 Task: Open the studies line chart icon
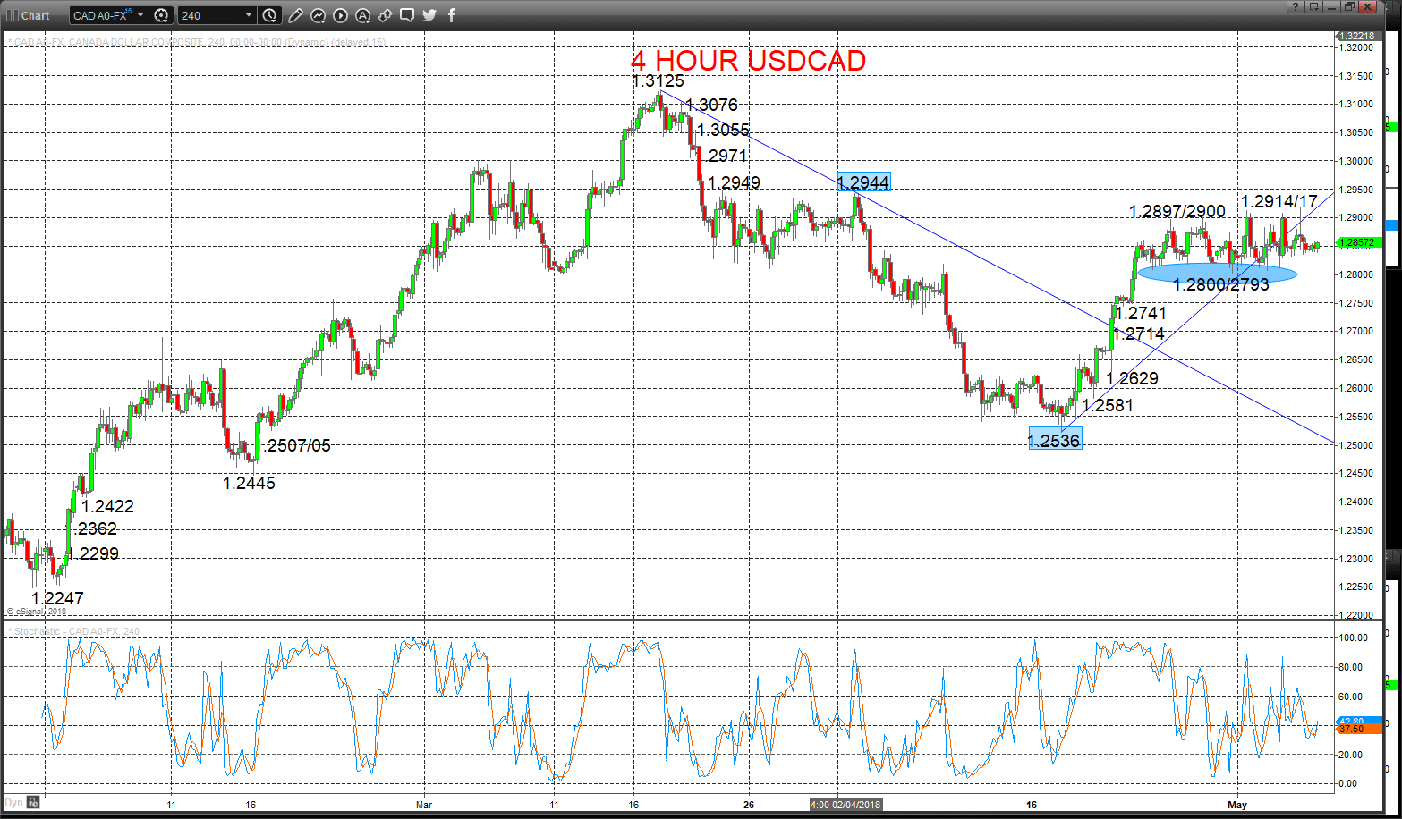pyautogui.click(x=319, y=15)
